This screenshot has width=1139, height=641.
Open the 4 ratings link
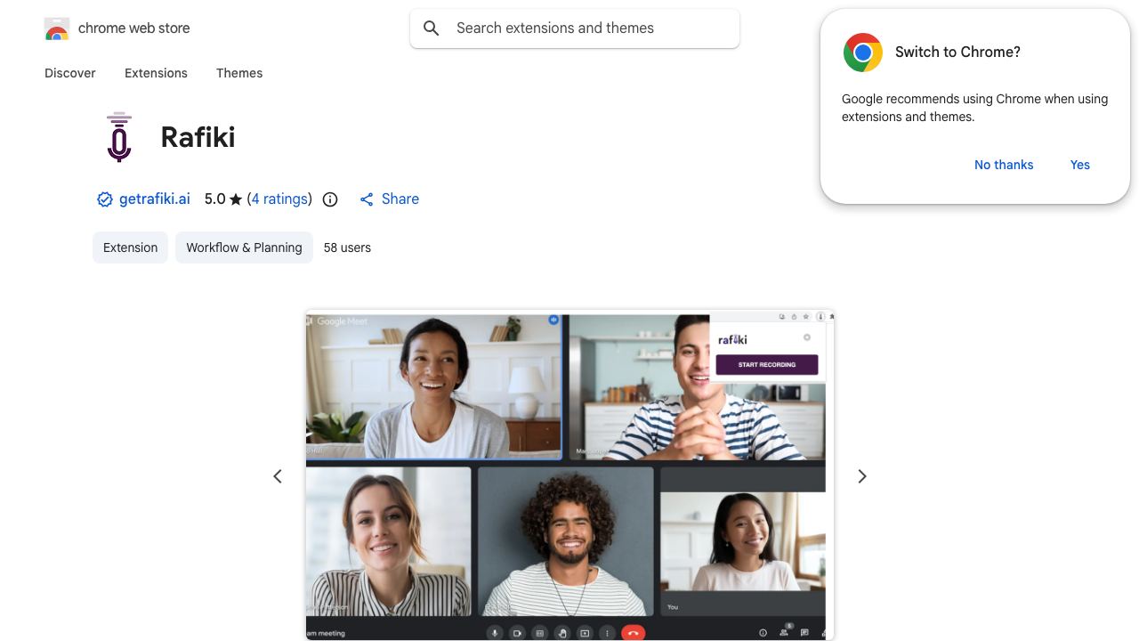[x=279, y=199]
